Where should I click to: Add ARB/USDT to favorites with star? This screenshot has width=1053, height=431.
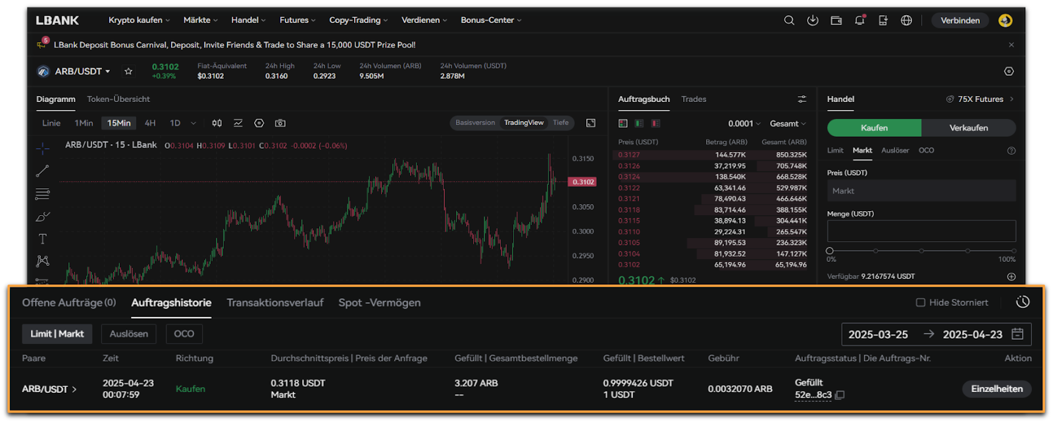click(x=128, y=71)
